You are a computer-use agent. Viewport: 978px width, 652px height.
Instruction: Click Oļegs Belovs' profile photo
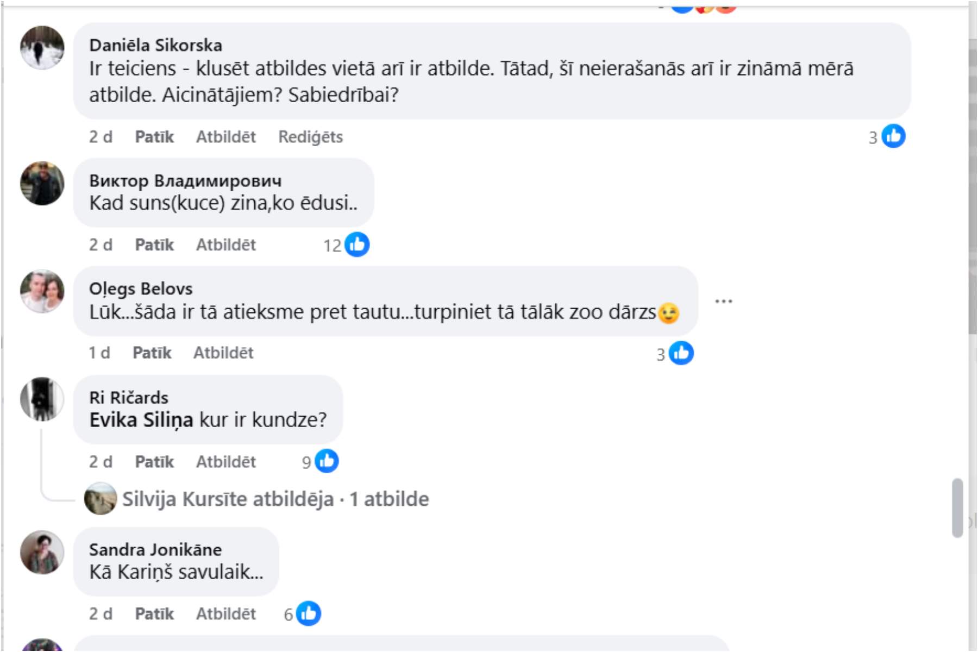click(x=42, y=291)
